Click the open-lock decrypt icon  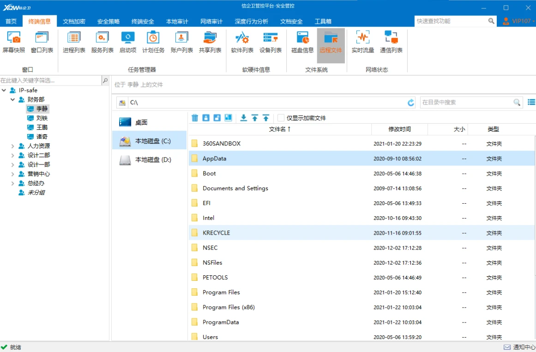(217, 118)
